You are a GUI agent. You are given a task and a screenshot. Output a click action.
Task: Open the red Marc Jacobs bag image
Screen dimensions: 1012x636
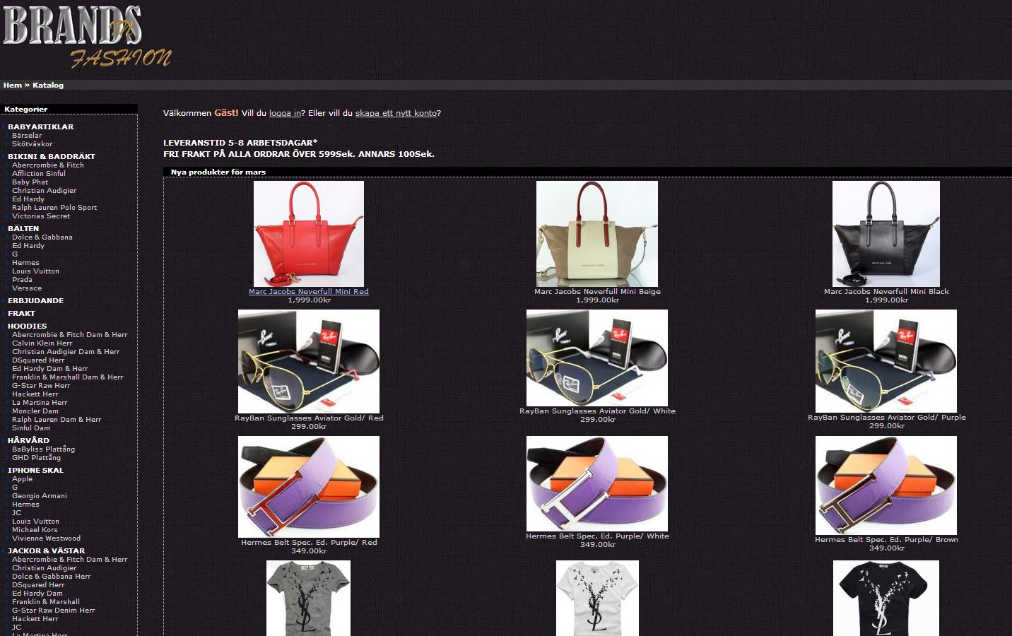pos(308,233)
